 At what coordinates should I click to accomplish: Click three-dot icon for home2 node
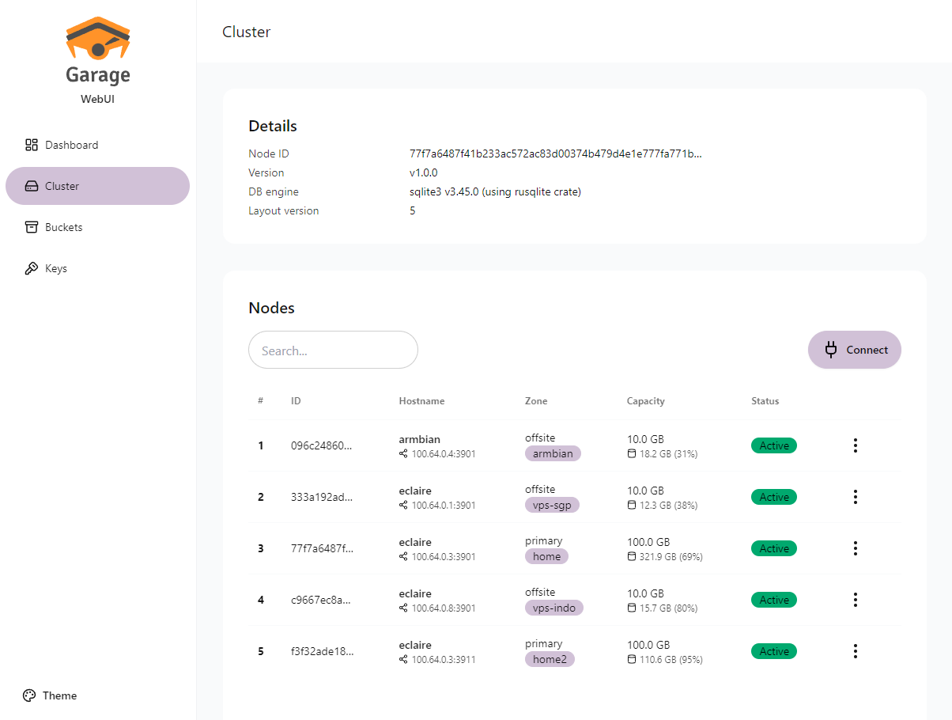pos(855,651)
